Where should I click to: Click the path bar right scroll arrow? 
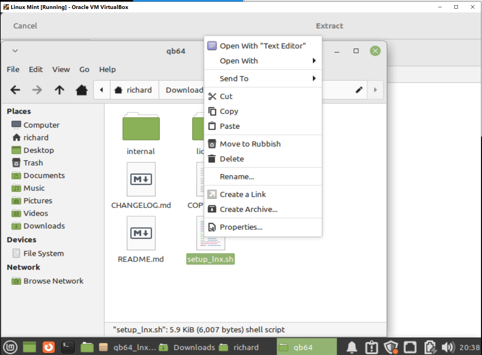(x=375, y=90)
